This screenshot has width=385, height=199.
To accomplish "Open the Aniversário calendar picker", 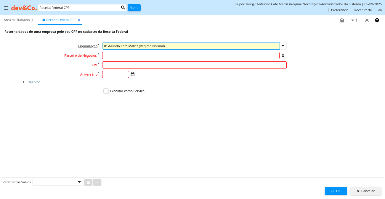I will pyautogui.click(x=133, y=74).
